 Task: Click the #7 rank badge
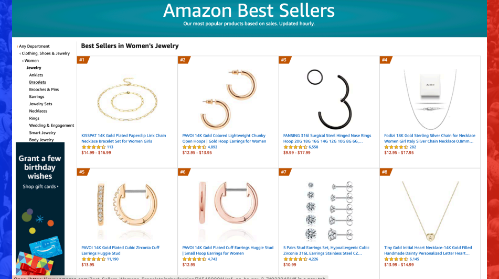point(284,172)
